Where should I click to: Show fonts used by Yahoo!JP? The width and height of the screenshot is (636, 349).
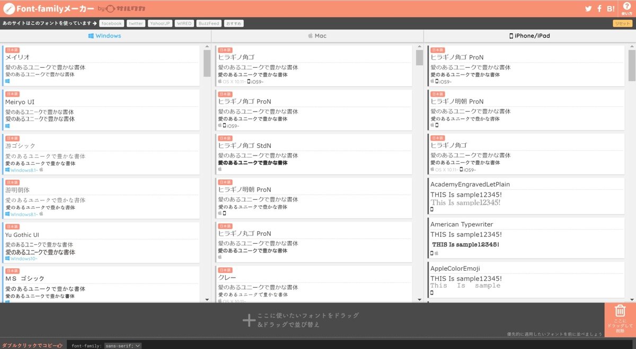[x=160, y=23]
